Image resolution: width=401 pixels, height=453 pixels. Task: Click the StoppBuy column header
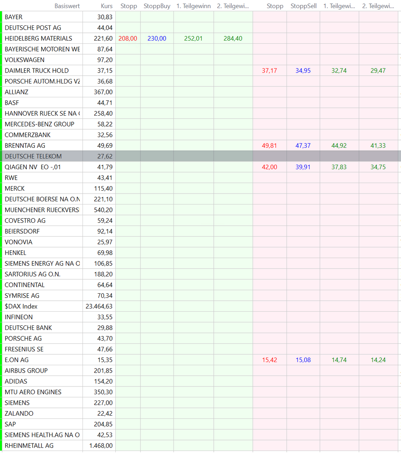click(157, 6)
